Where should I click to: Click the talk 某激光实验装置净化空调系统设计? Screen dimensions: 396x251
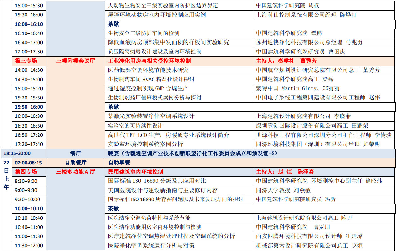tap(151, 116)
